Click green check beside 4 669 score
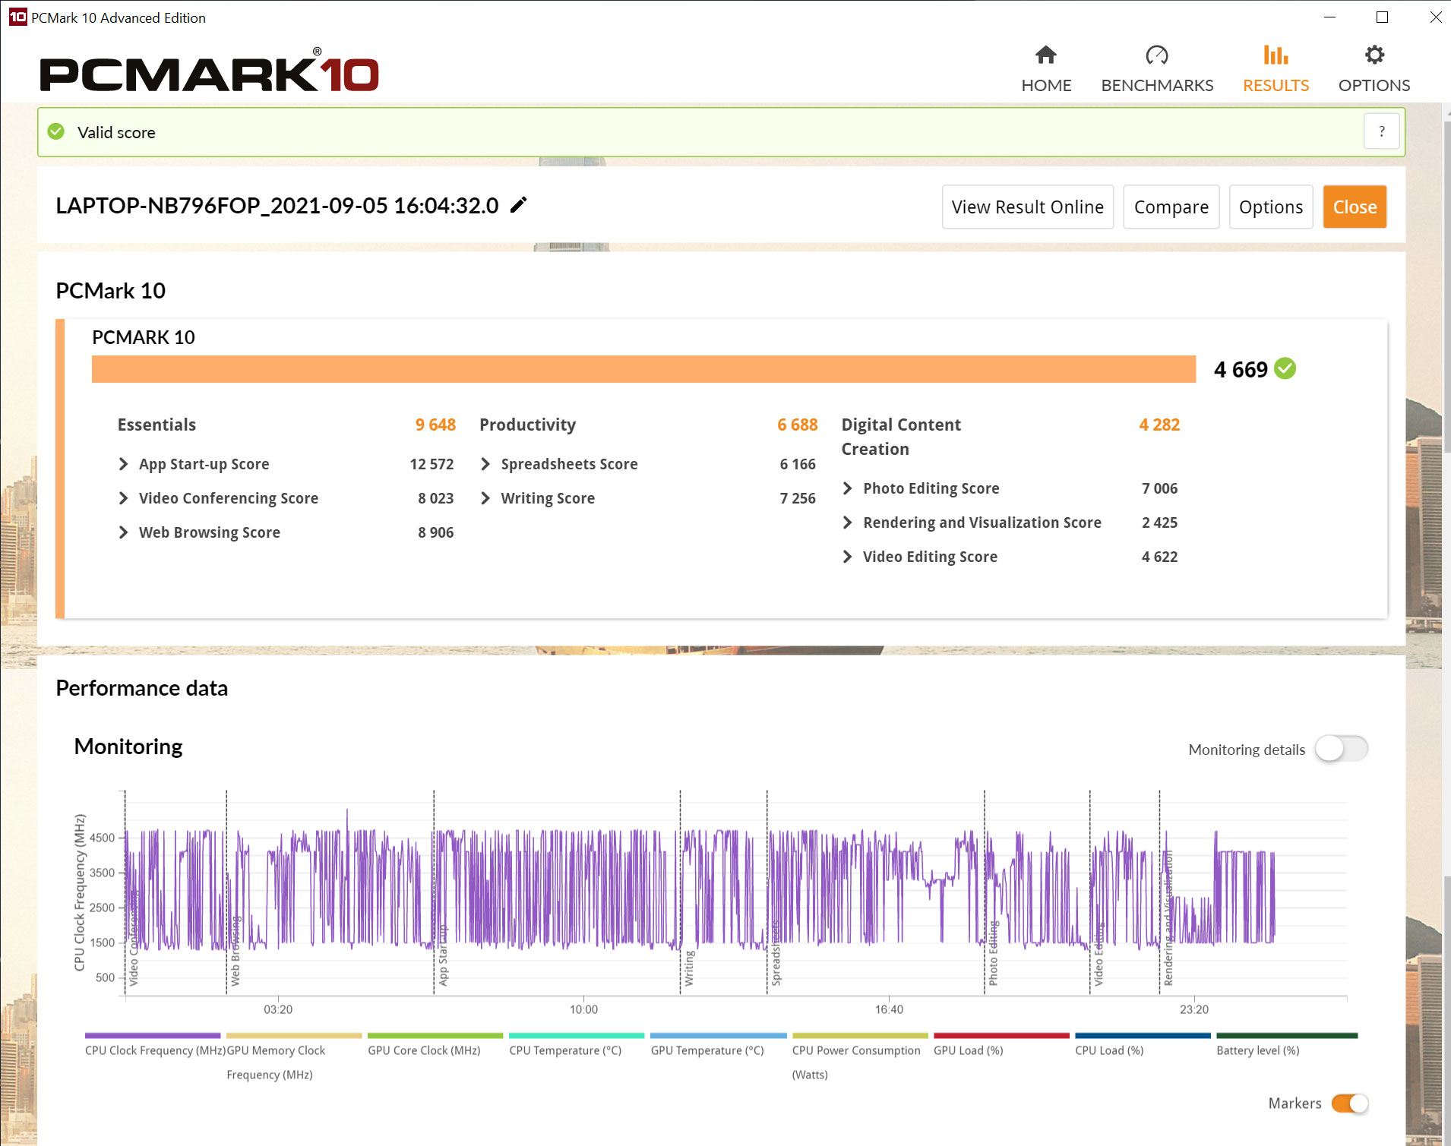The height and width of the screenshot is (1146, 1451). click(1285, 369)
